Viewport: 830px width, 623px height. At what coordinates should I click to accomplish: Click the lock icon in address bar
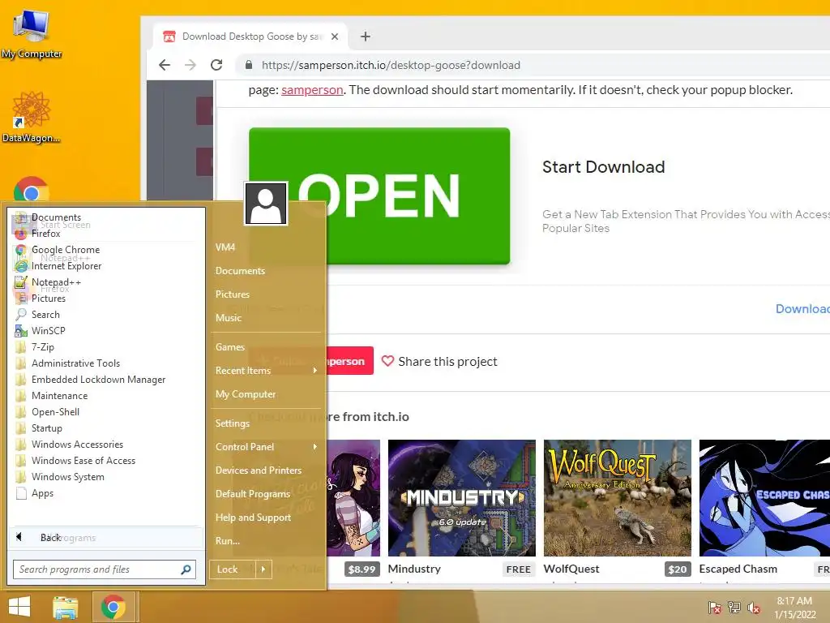click(x=248, y=65)
